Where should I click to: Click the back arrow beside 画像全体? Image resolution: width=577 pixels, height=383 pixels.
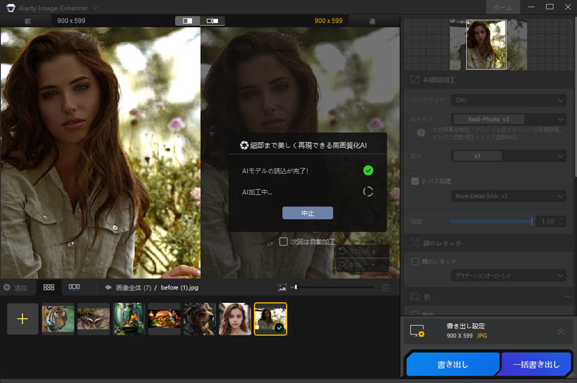click(x=107, y=287)
